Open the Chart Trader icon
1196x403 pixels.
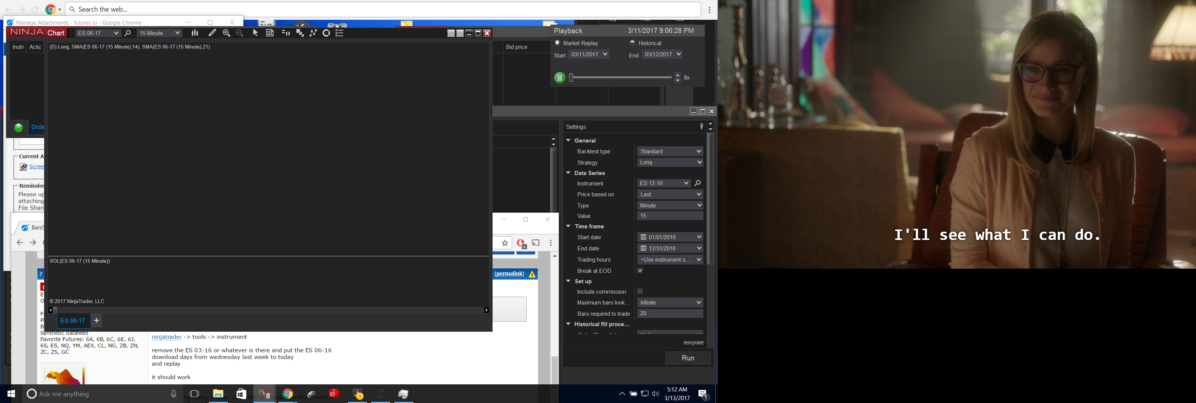pyautogui.click(x=286, y=33)
